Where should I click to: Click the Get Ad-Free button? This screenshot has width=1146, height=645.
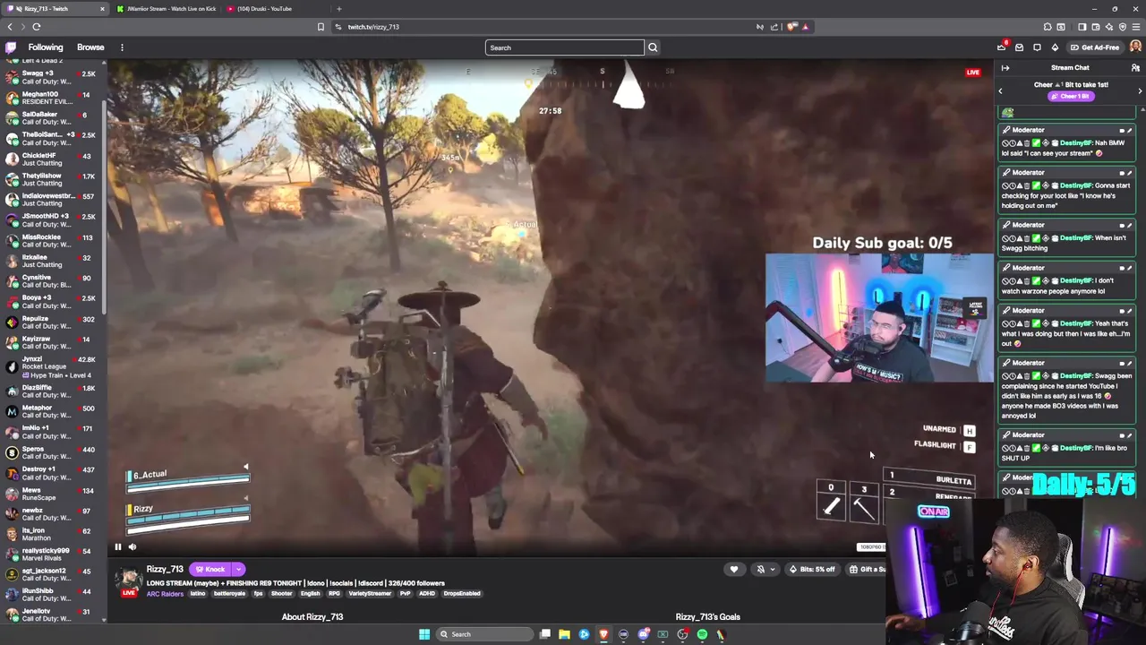click(x=1095, y=47)
